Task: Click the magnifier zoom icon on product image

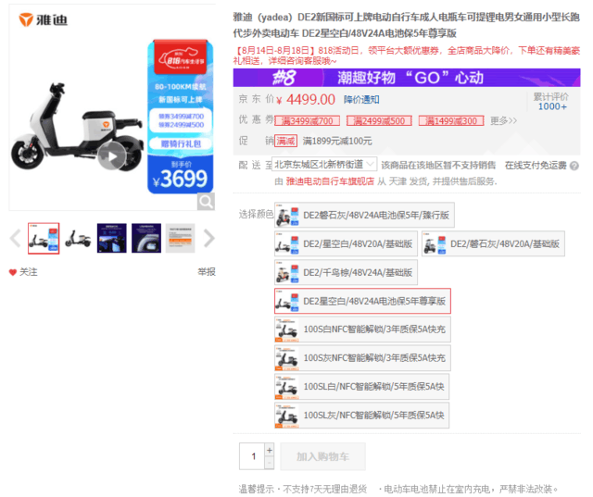Action: [x=206, y=202]
